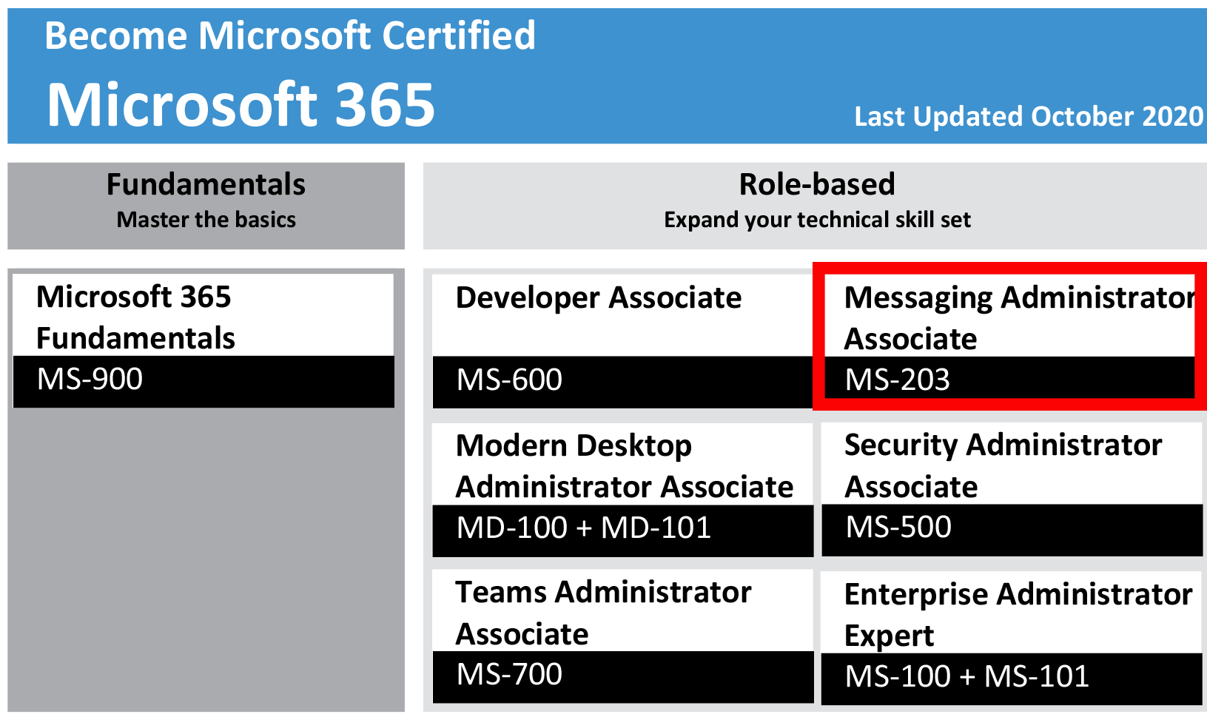Open Modern Desktop Administrator Associate card

point(622,489)
